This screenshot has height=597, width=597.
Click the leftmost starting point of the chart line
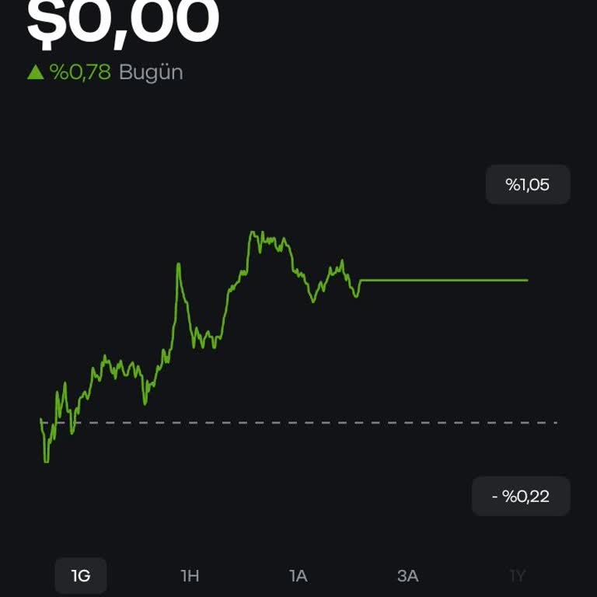point(41,420)
